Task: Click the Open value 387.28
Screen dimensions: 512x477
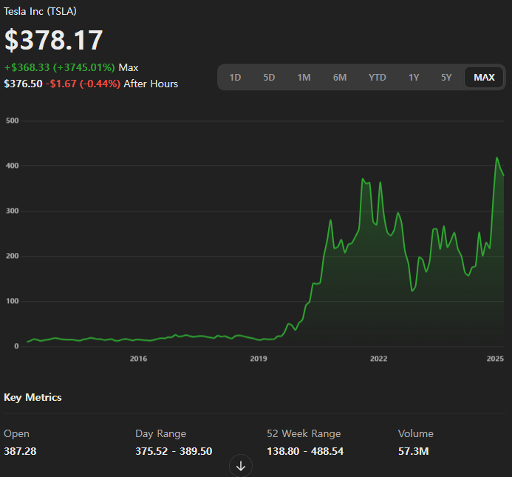Action: point(20,451)
